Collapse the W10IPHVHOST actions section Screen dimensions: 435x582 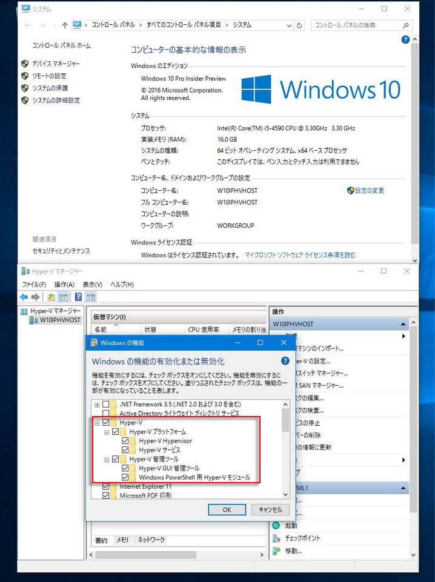point(403,324)
